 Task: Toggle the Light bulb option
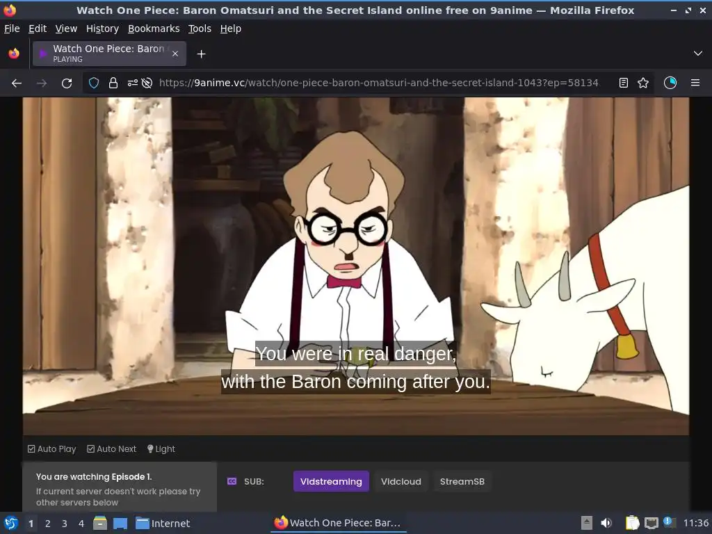161,449
